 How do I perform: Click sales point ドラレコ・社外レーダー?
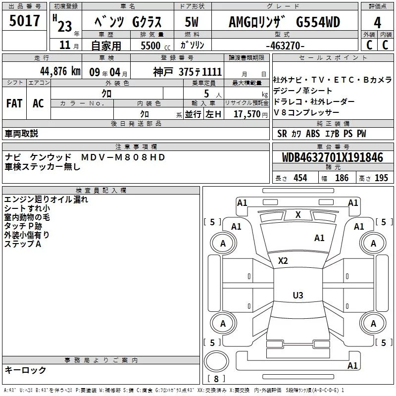point(314,101)
